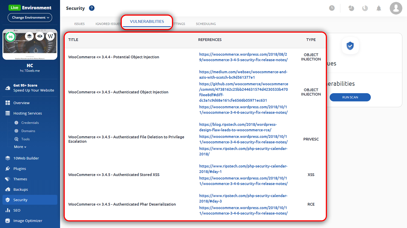Image resolution: width=407 pixels, height=228 pixels.
Task: Click the hc.10web.me site URL
Action: 30,71
